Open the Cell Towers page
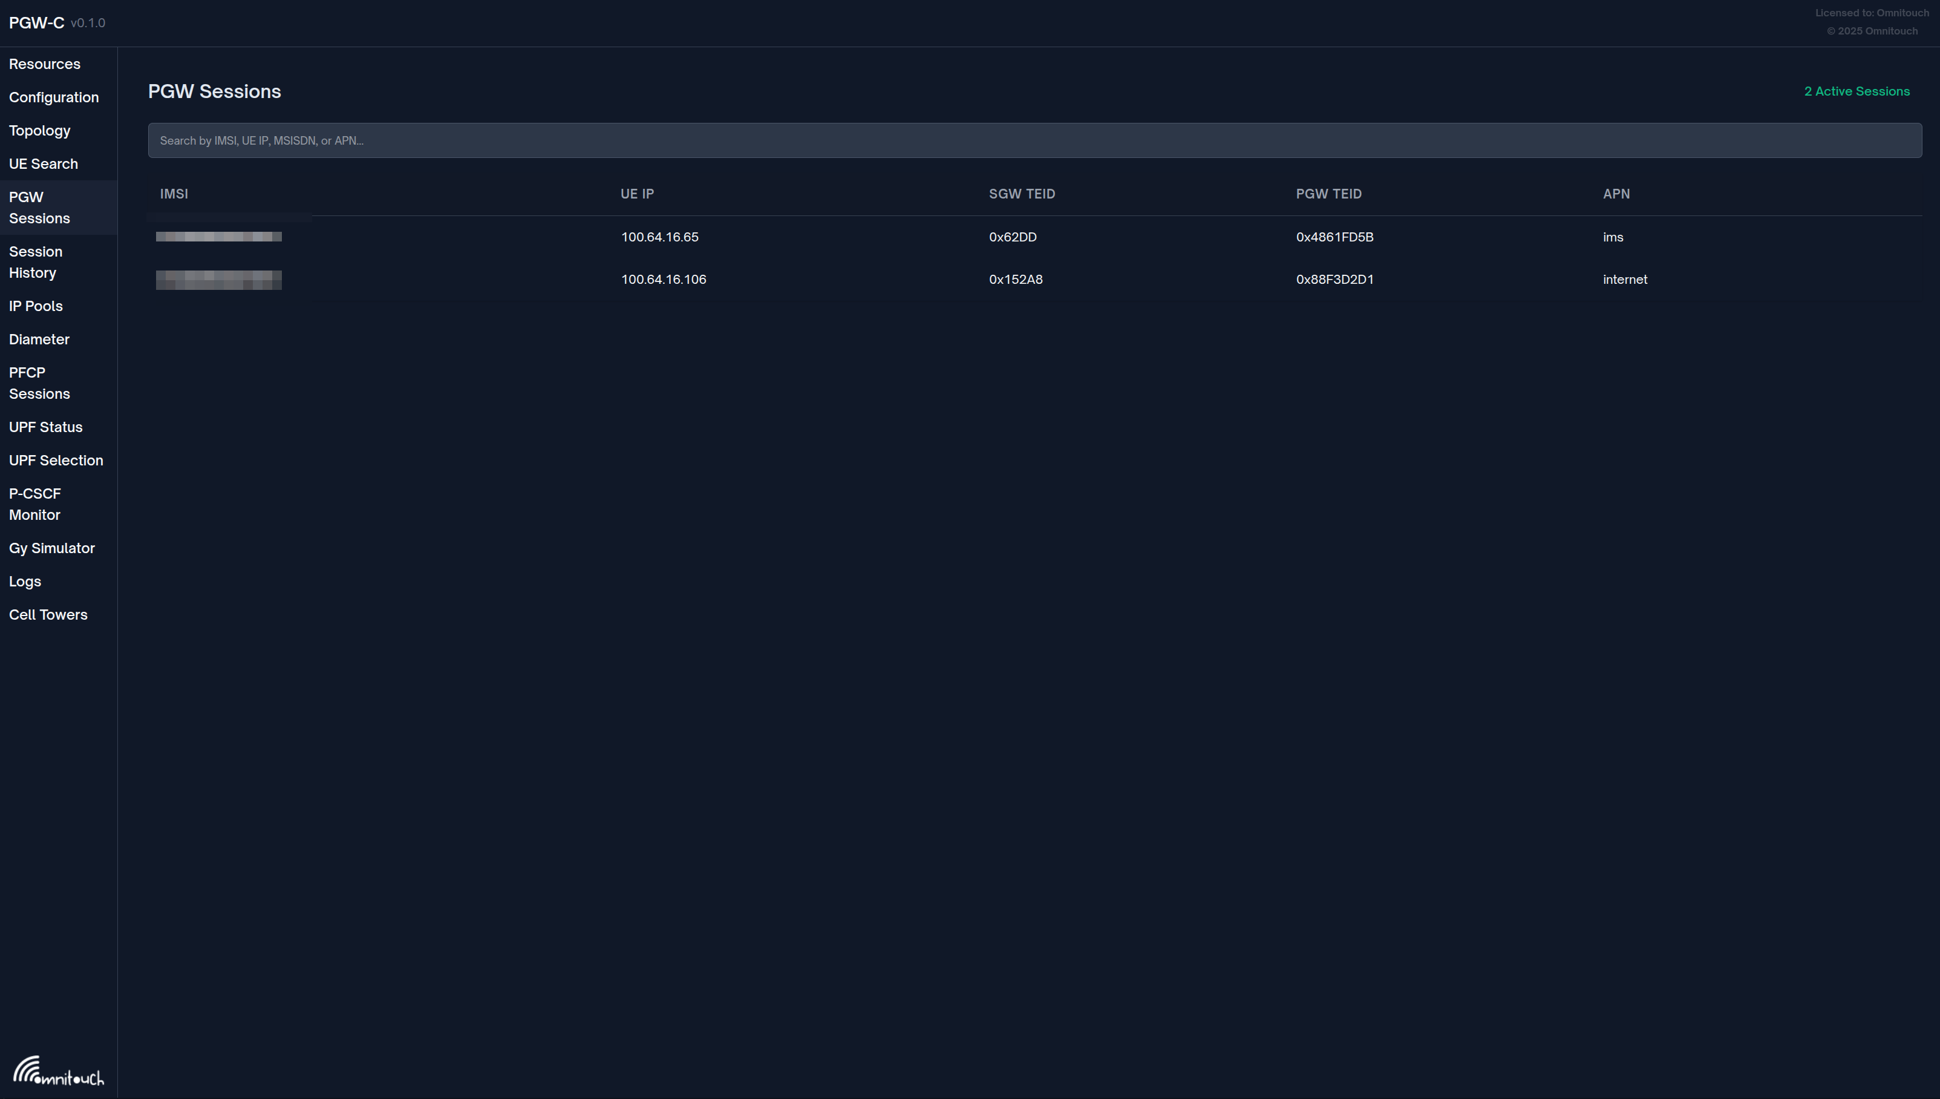The image size is (1940, 1099). click(48, 614)
